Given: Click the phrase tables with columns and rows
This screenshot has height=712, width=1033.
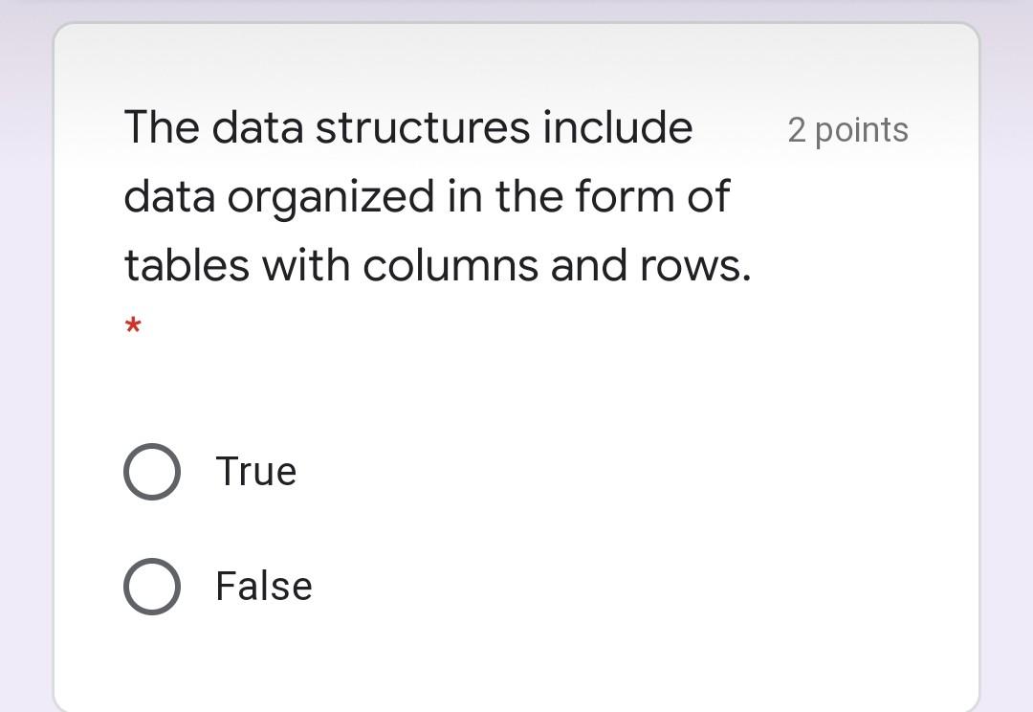Looking at the screenshot, I should point(440,264).
